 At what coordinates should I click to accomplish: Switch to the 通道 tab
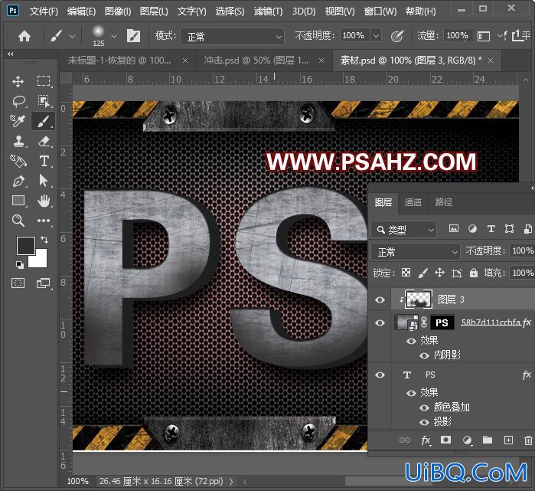413,202
